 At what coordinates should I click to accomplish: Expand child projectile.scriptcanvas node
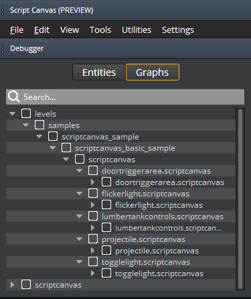click(x=92, y=250)
